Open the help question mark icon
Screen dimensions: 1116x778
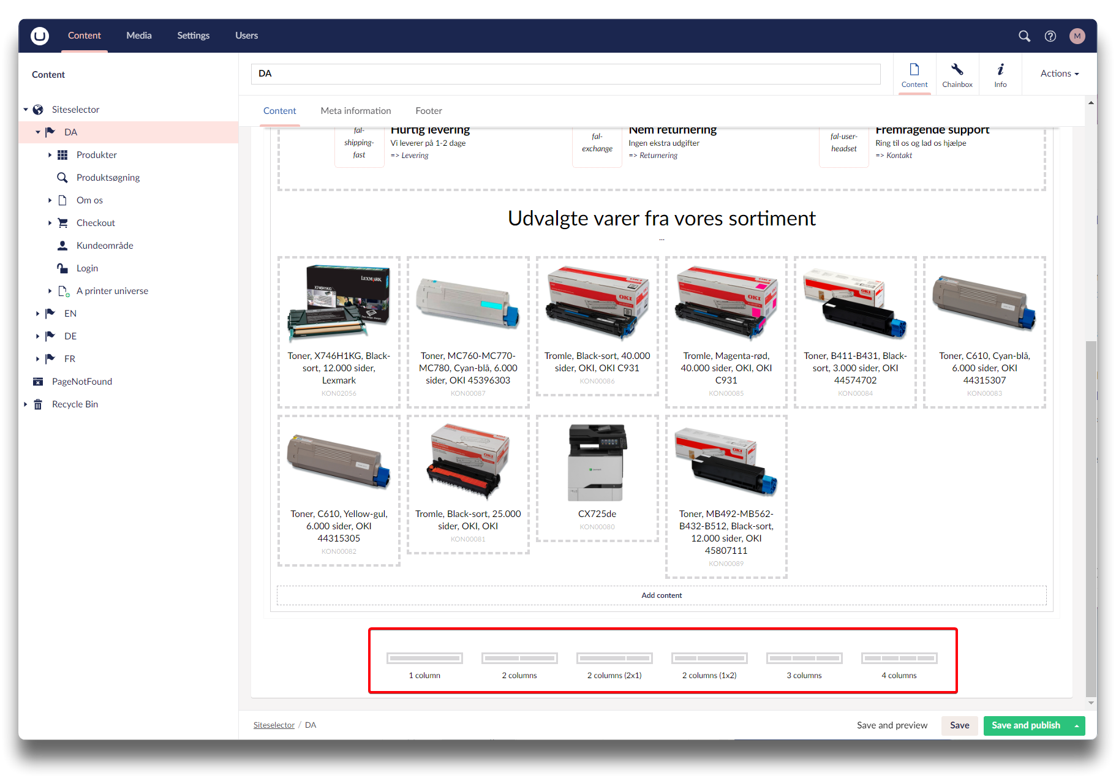click(x=1050, y=36)
